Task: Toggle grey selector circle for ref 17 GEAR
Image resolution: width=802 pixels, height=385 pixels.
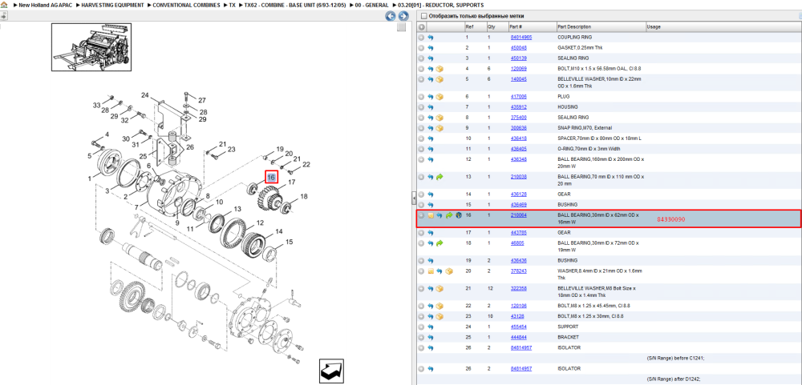Action: tap(422, 232)
